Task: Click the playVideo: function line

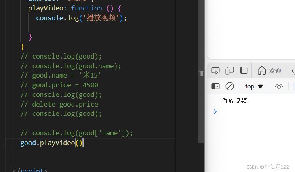Action: click(75, 8)
